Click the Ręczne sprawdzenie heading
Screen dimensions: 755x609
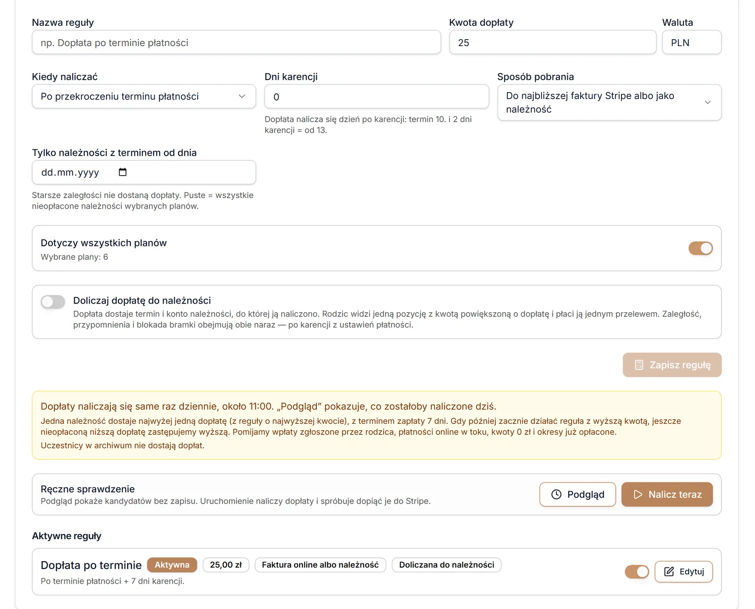coord(87,489)
